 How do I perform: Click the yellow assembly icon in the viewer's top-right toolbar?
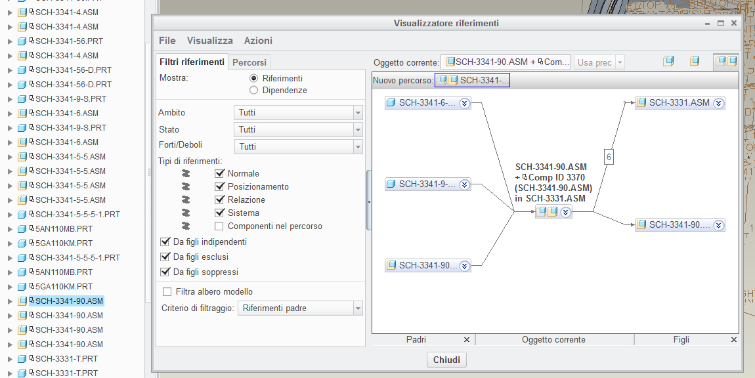[695, 62]
